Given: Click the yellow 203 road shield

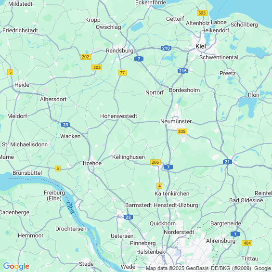Looking at the screenshot, I should pos(97,67).
